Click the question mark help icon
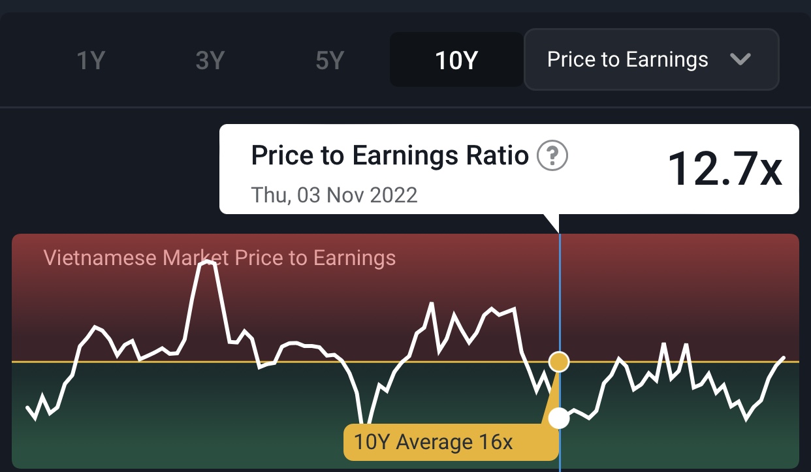This screenshot has width=811, height=472. point(552,157)
